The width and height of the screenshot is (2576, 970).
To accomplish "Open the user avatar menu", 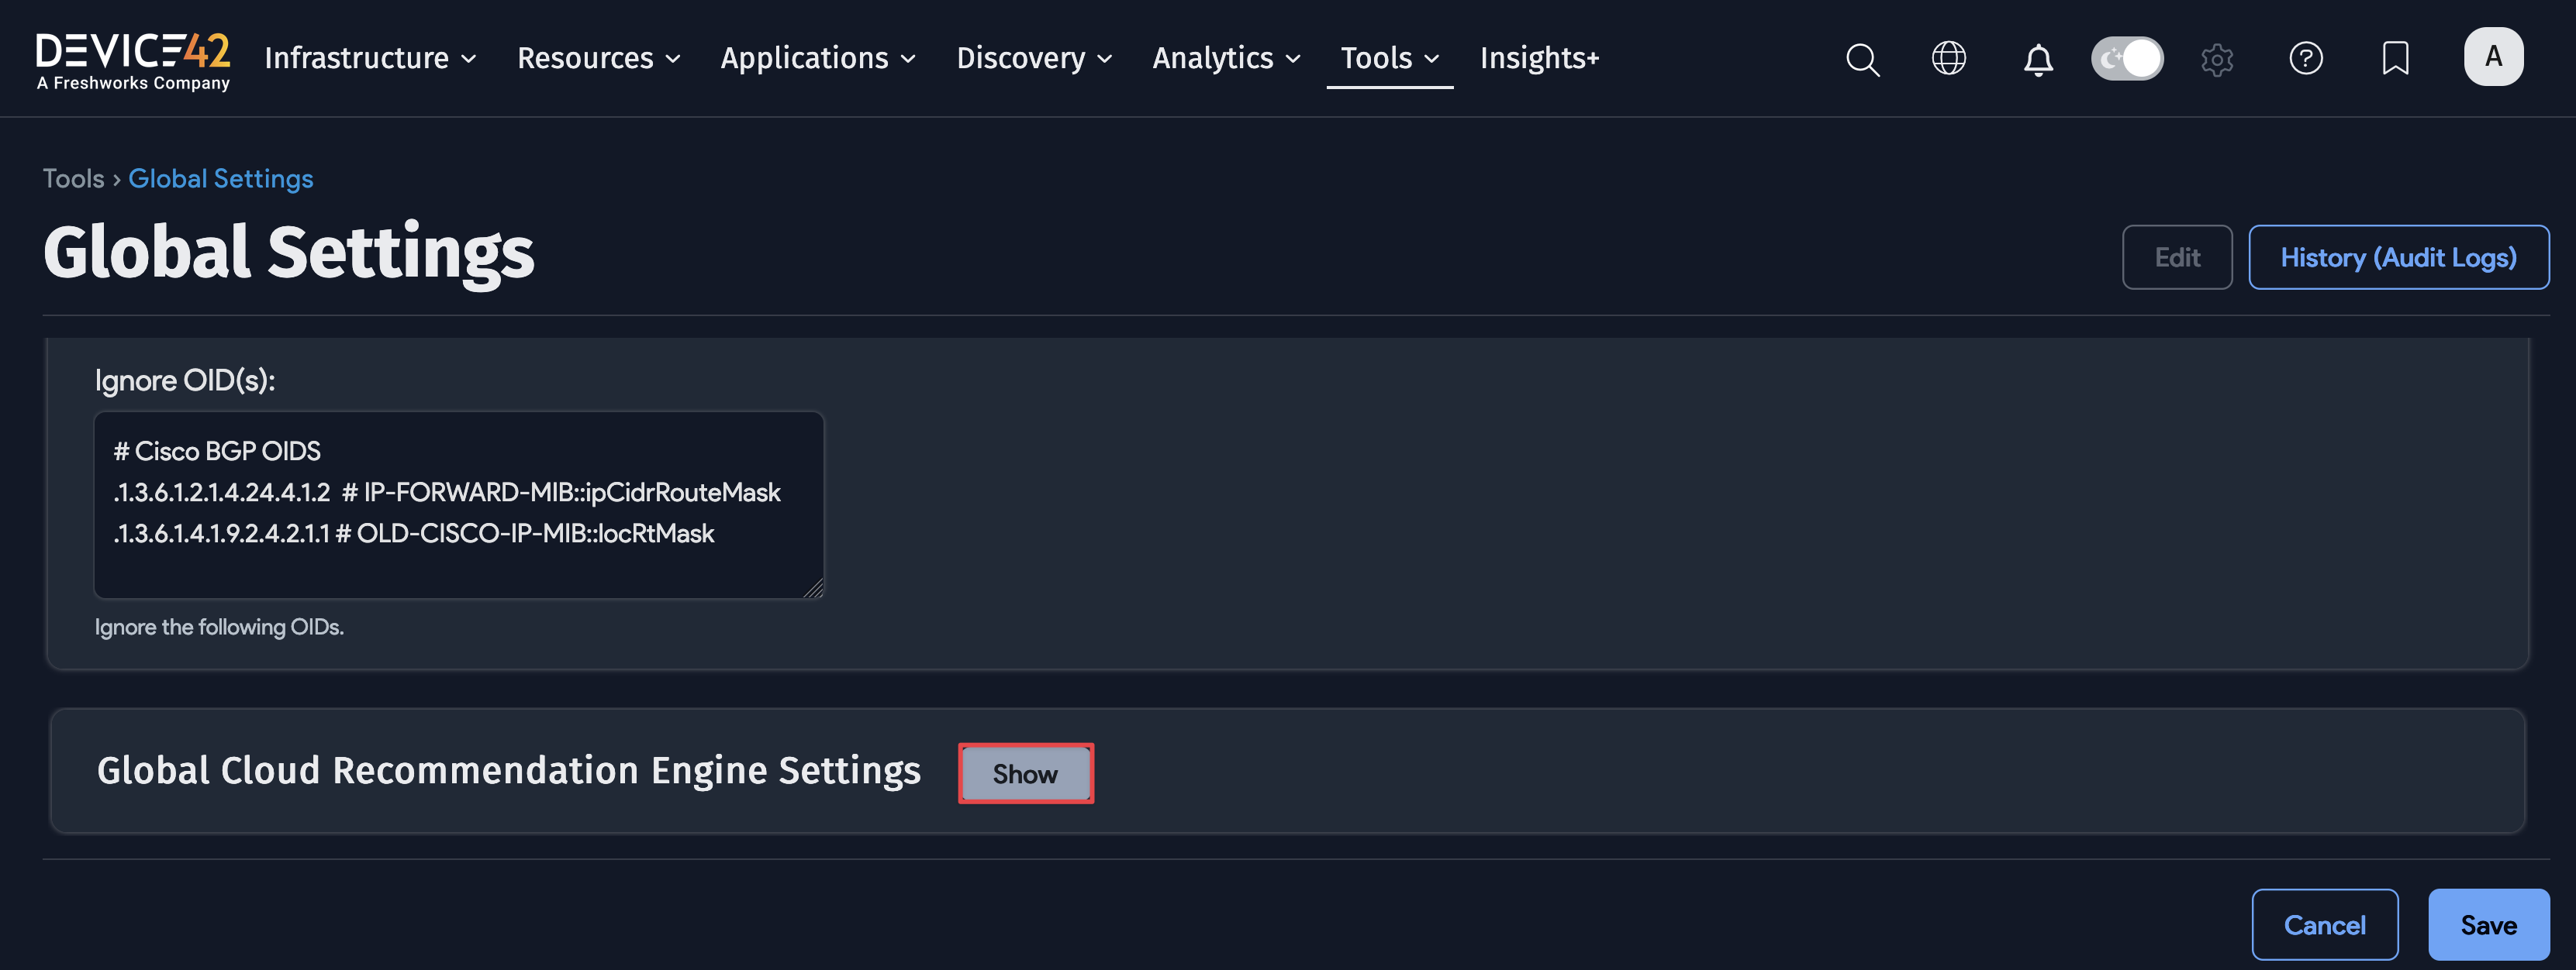I will (x=2494, y=57).
